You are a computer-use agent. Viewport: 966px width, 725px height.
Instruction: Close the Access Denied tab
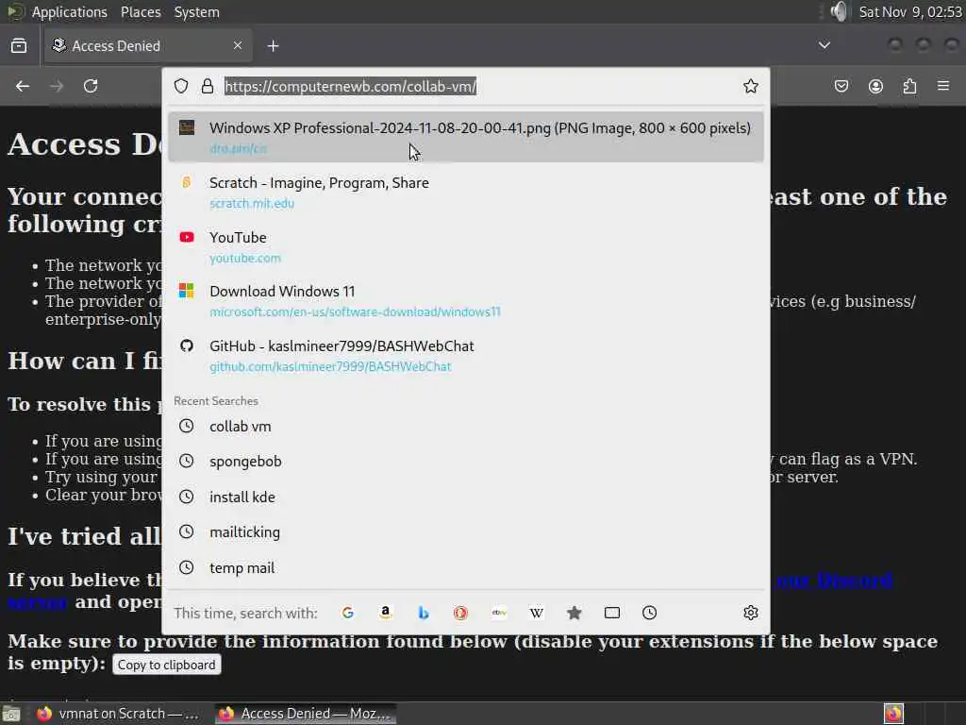pos(238,45)
